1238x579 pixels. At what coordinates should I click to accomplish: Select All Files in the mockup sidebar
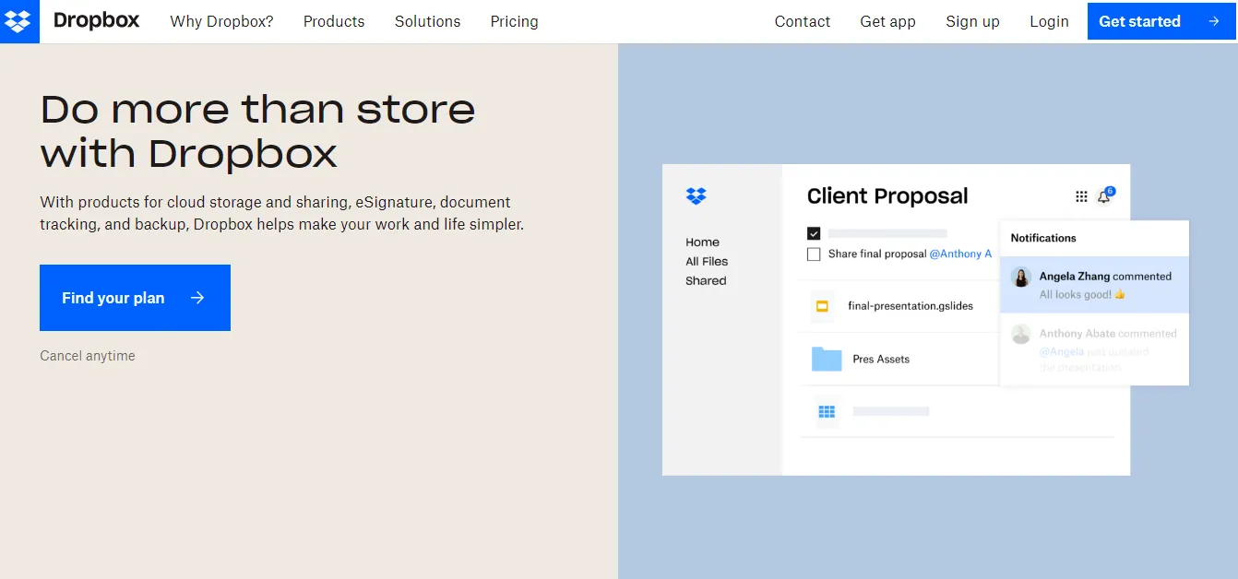point(707,262)
